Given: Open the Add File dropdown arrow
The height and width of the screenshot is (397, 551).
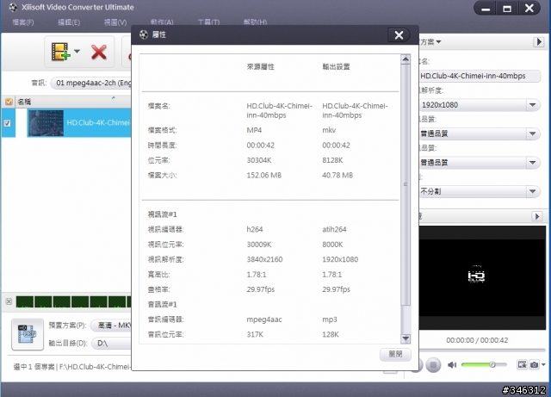Looking at the screenshot, I should click(x=77, y=53).
